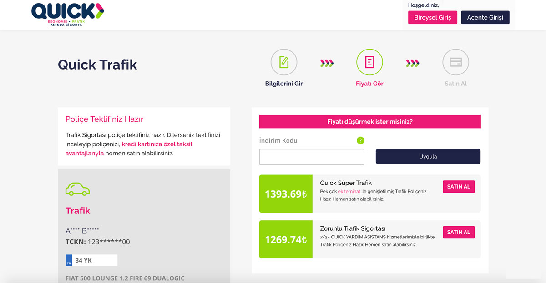Click the Bilgilerini Gir step label

(284, 84)
